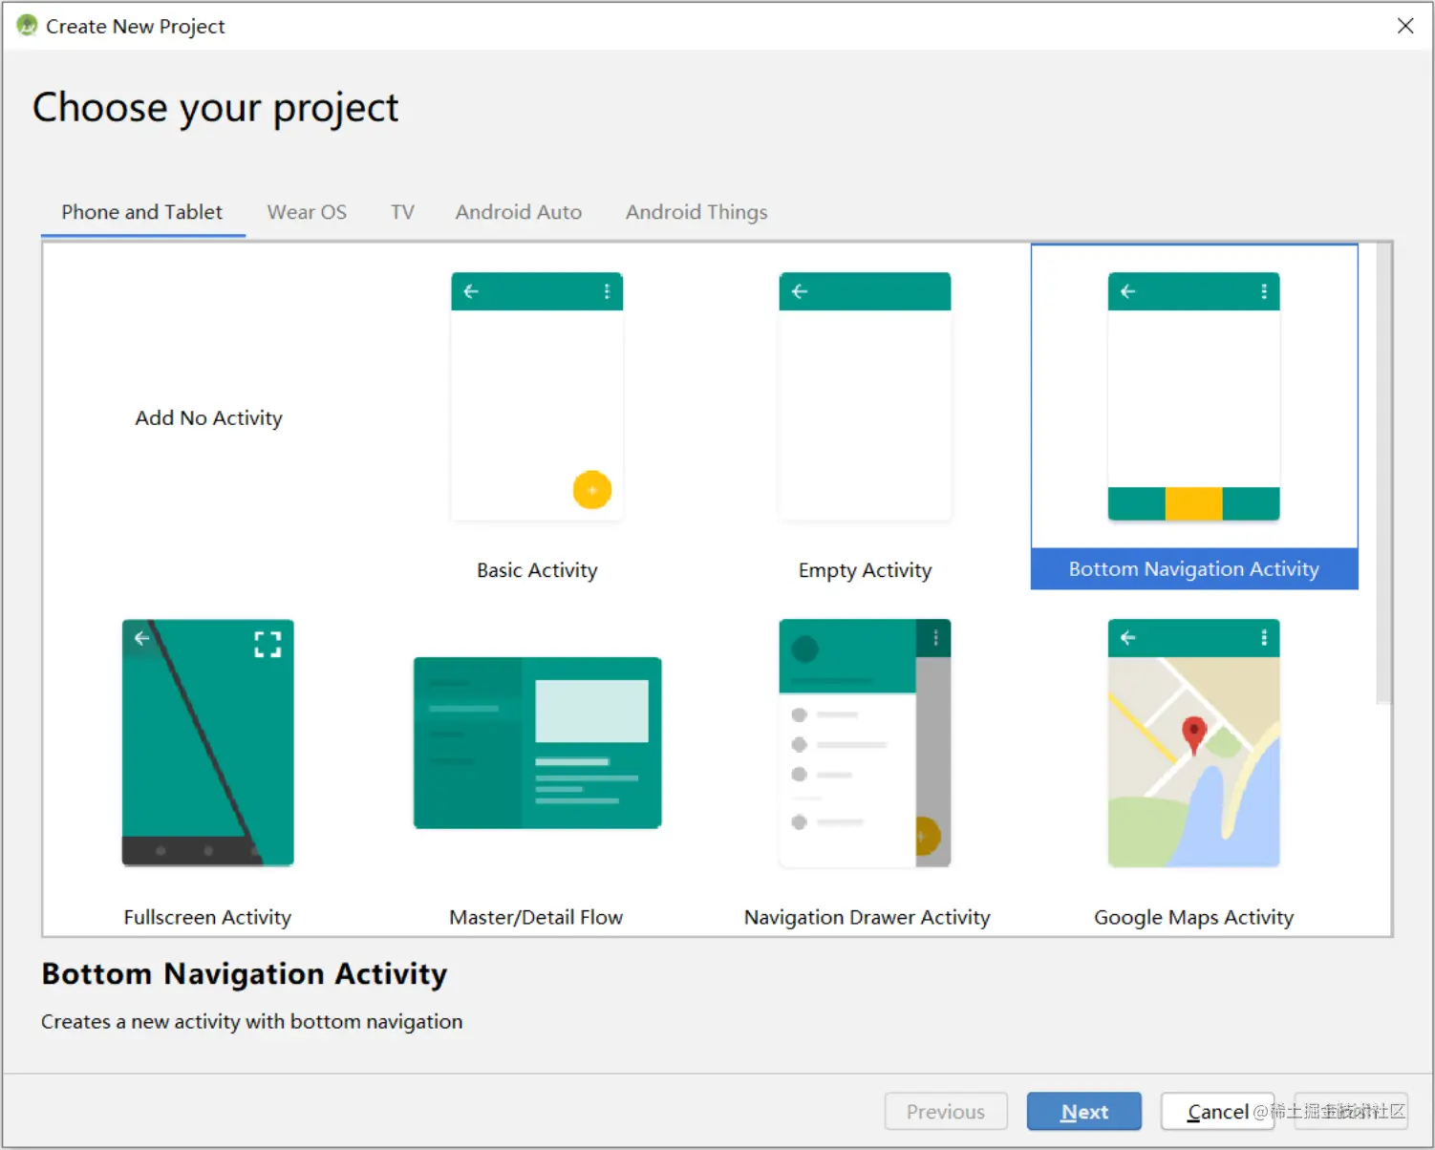The width and height of the screenshot is (1435, 1150).
Task: Click the Google Maps Activity label
Action: coord(1193,917)
